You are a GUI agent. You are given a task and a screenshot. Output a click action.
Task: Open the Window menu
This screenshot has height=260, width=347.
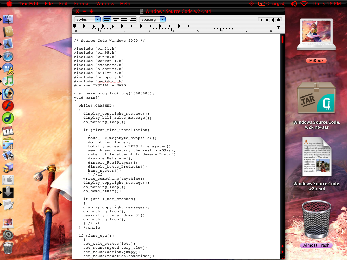105,4
